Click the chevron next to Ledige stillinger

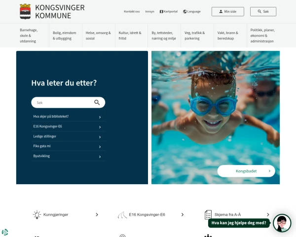tap(100, 137)
